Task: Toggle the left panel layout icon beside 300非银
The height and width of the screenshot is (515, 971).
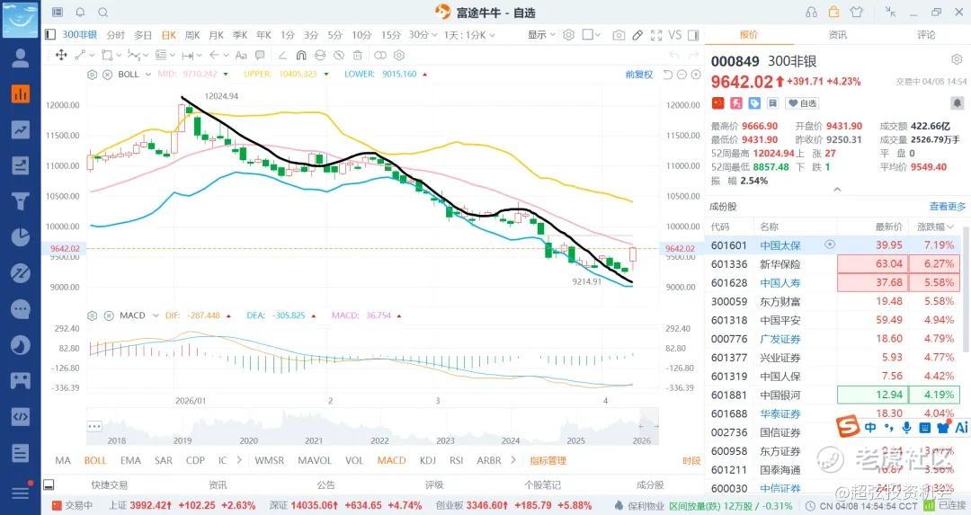Action: pos(50,35)
